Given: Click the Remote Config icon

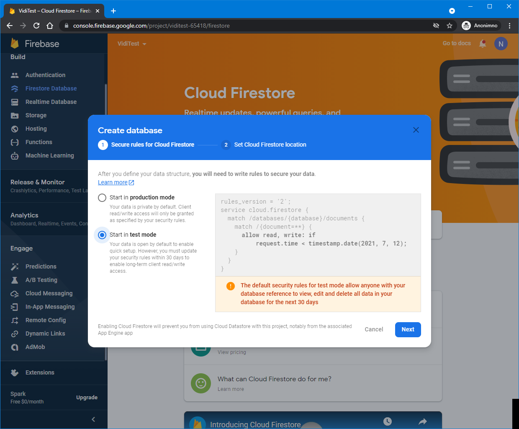Looking at the screenshot, I should [x=15, y=320].
